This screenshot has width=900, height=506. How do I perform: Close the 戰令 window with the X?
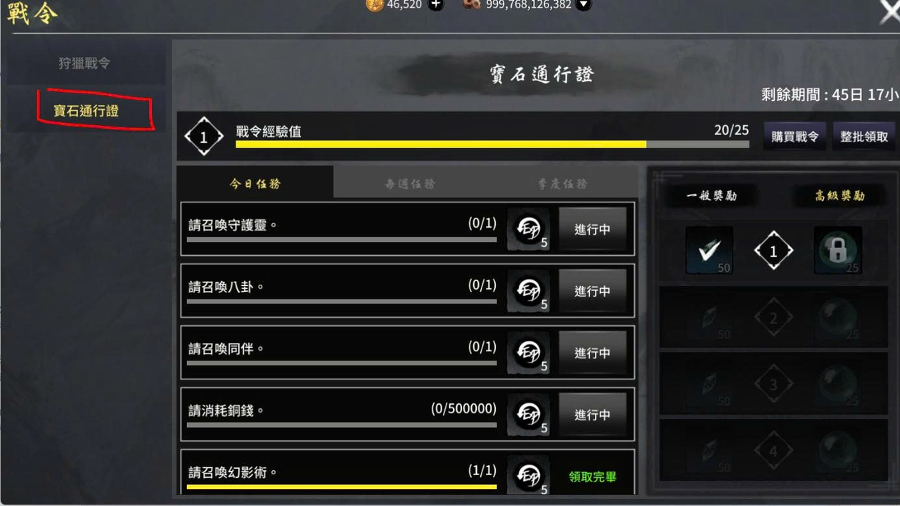coord(889,11)
